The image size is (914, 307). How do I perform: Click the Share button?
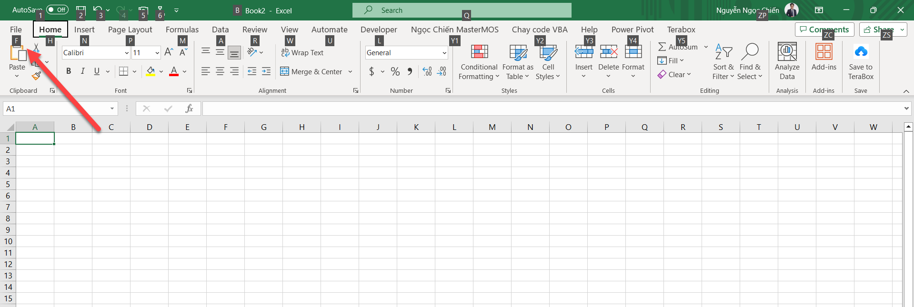pyautogui.click(x=879, y=30)
